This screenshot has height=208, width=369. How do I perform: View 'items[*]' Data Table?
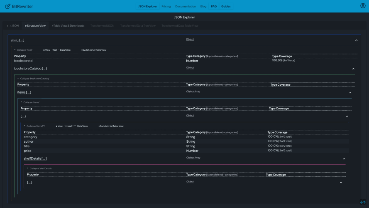(72, 126)
